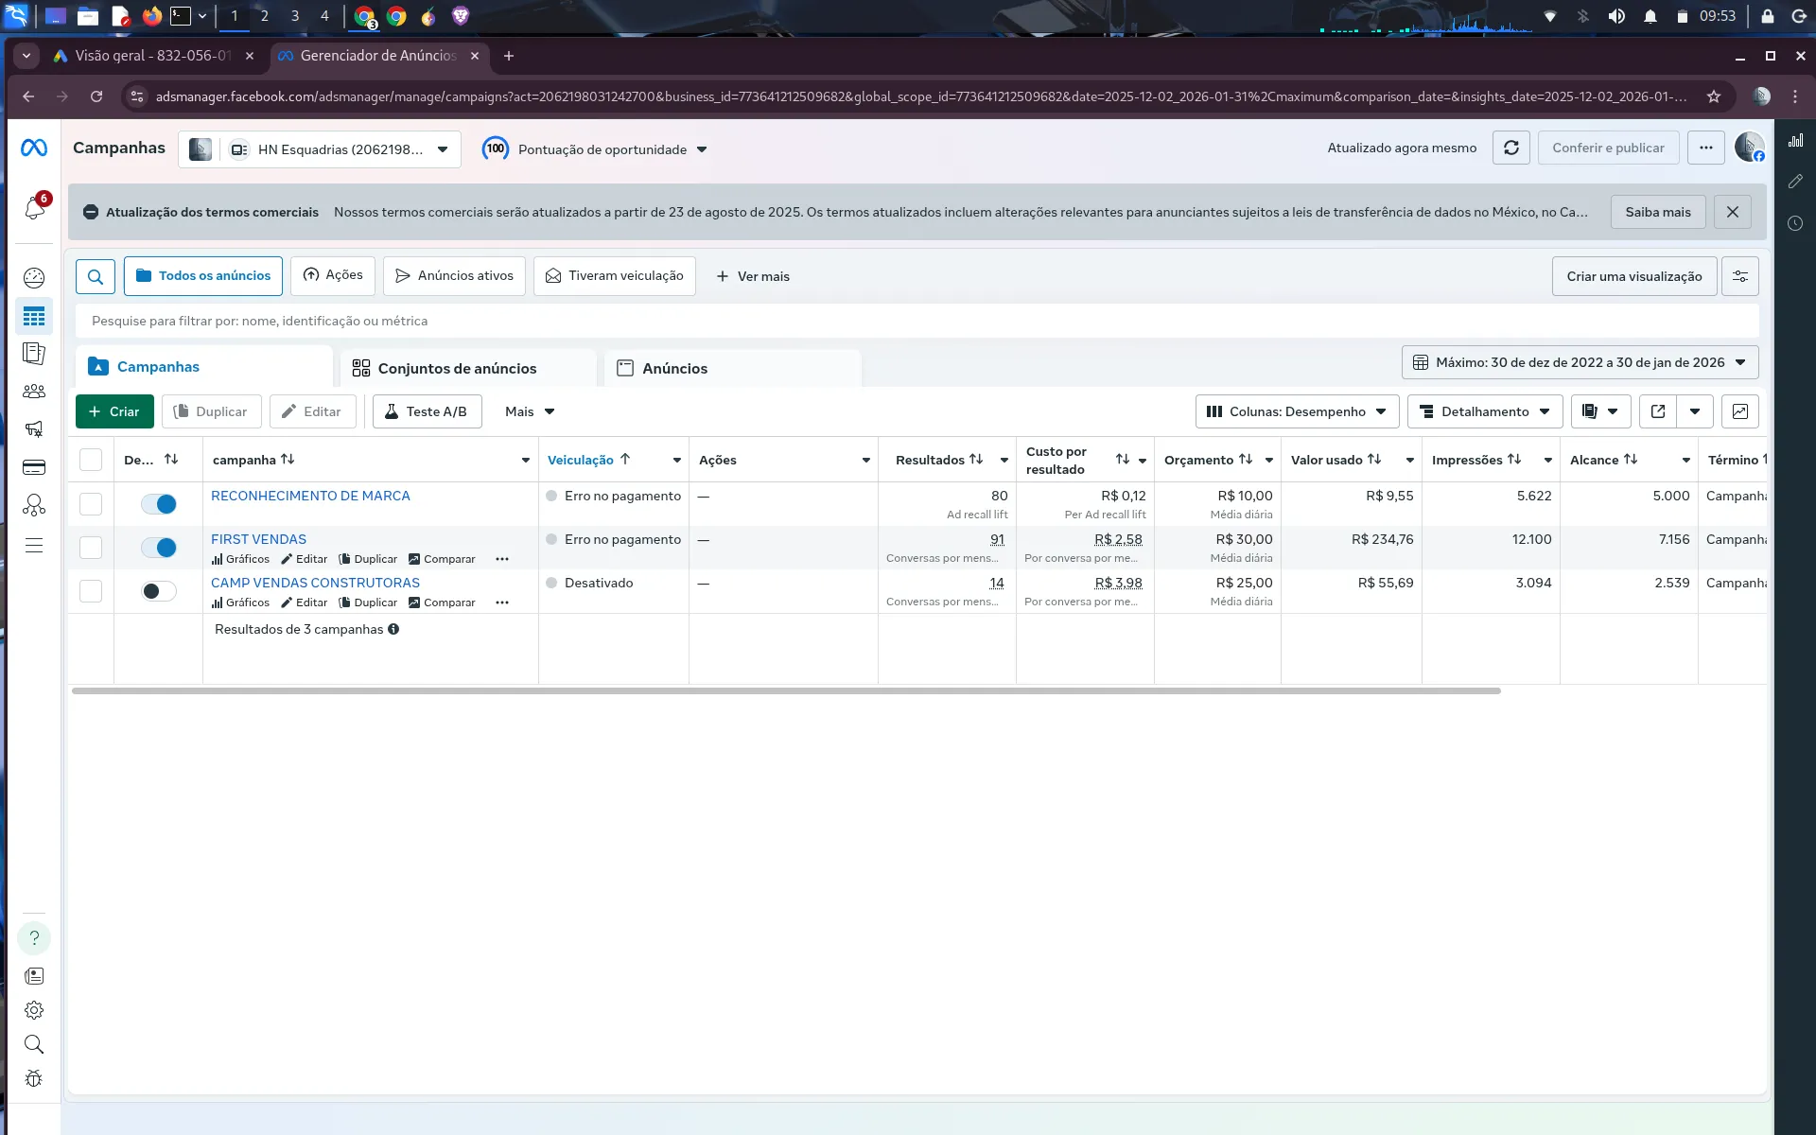This screenshot has height=1135, width=1816.
Task: Click the search magnifier filter icon
Action: click(x=96, y=276)
